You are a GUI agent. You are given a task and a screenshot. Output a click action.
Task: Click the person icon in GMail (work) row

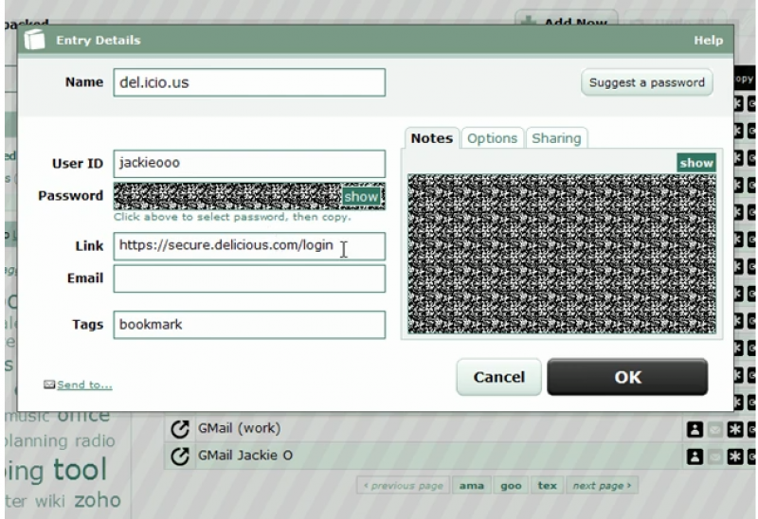point(694,429)
